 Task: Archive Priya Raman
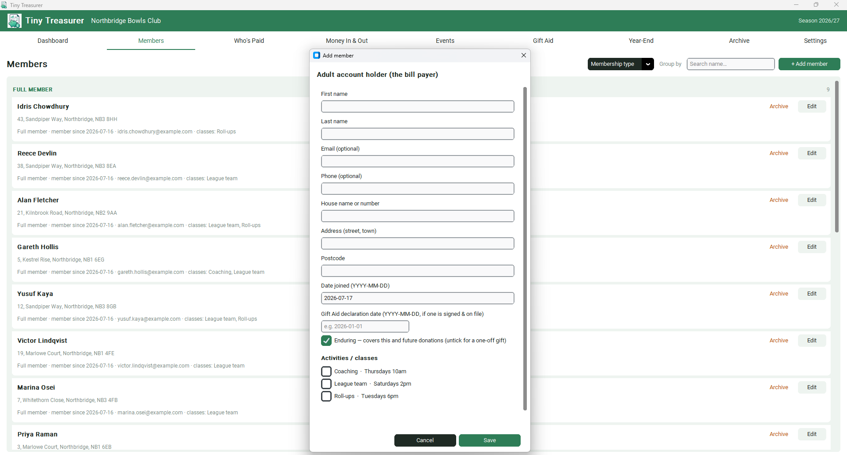(x=779, y=434)
